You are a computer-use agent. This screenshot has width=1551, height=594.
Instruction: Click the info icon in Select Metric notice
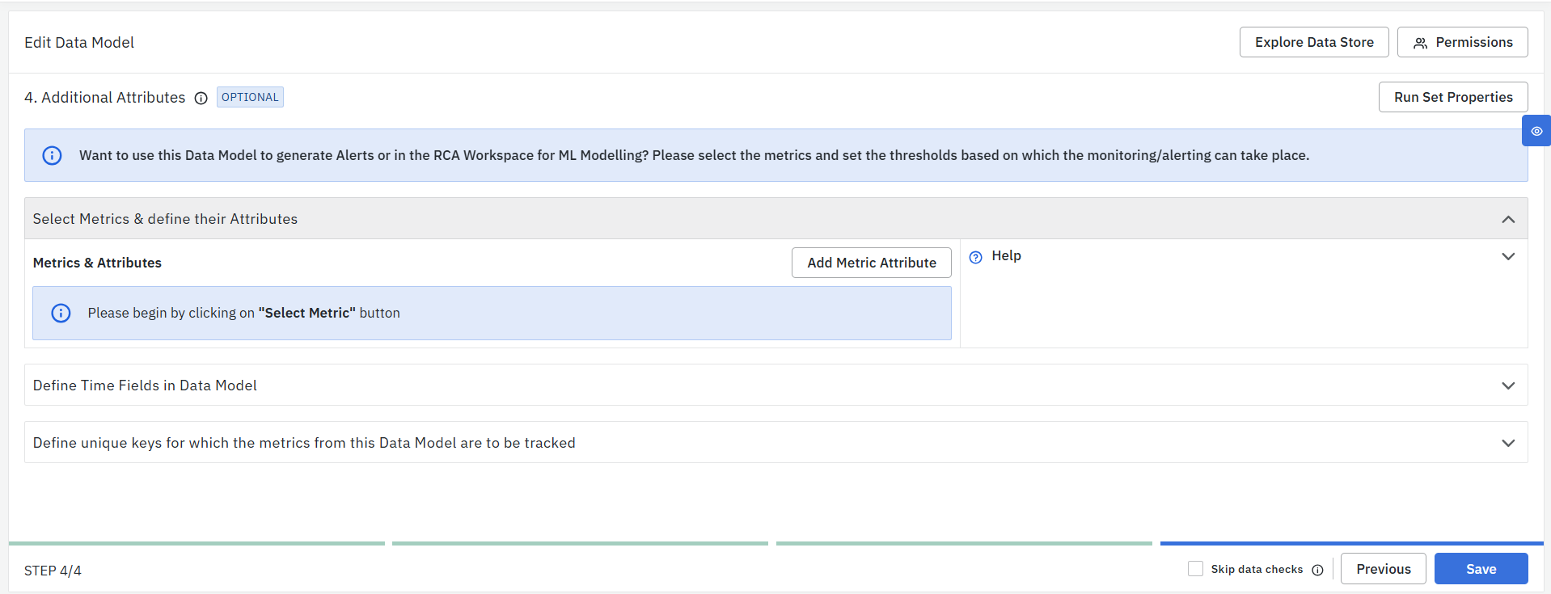(61, 313)
